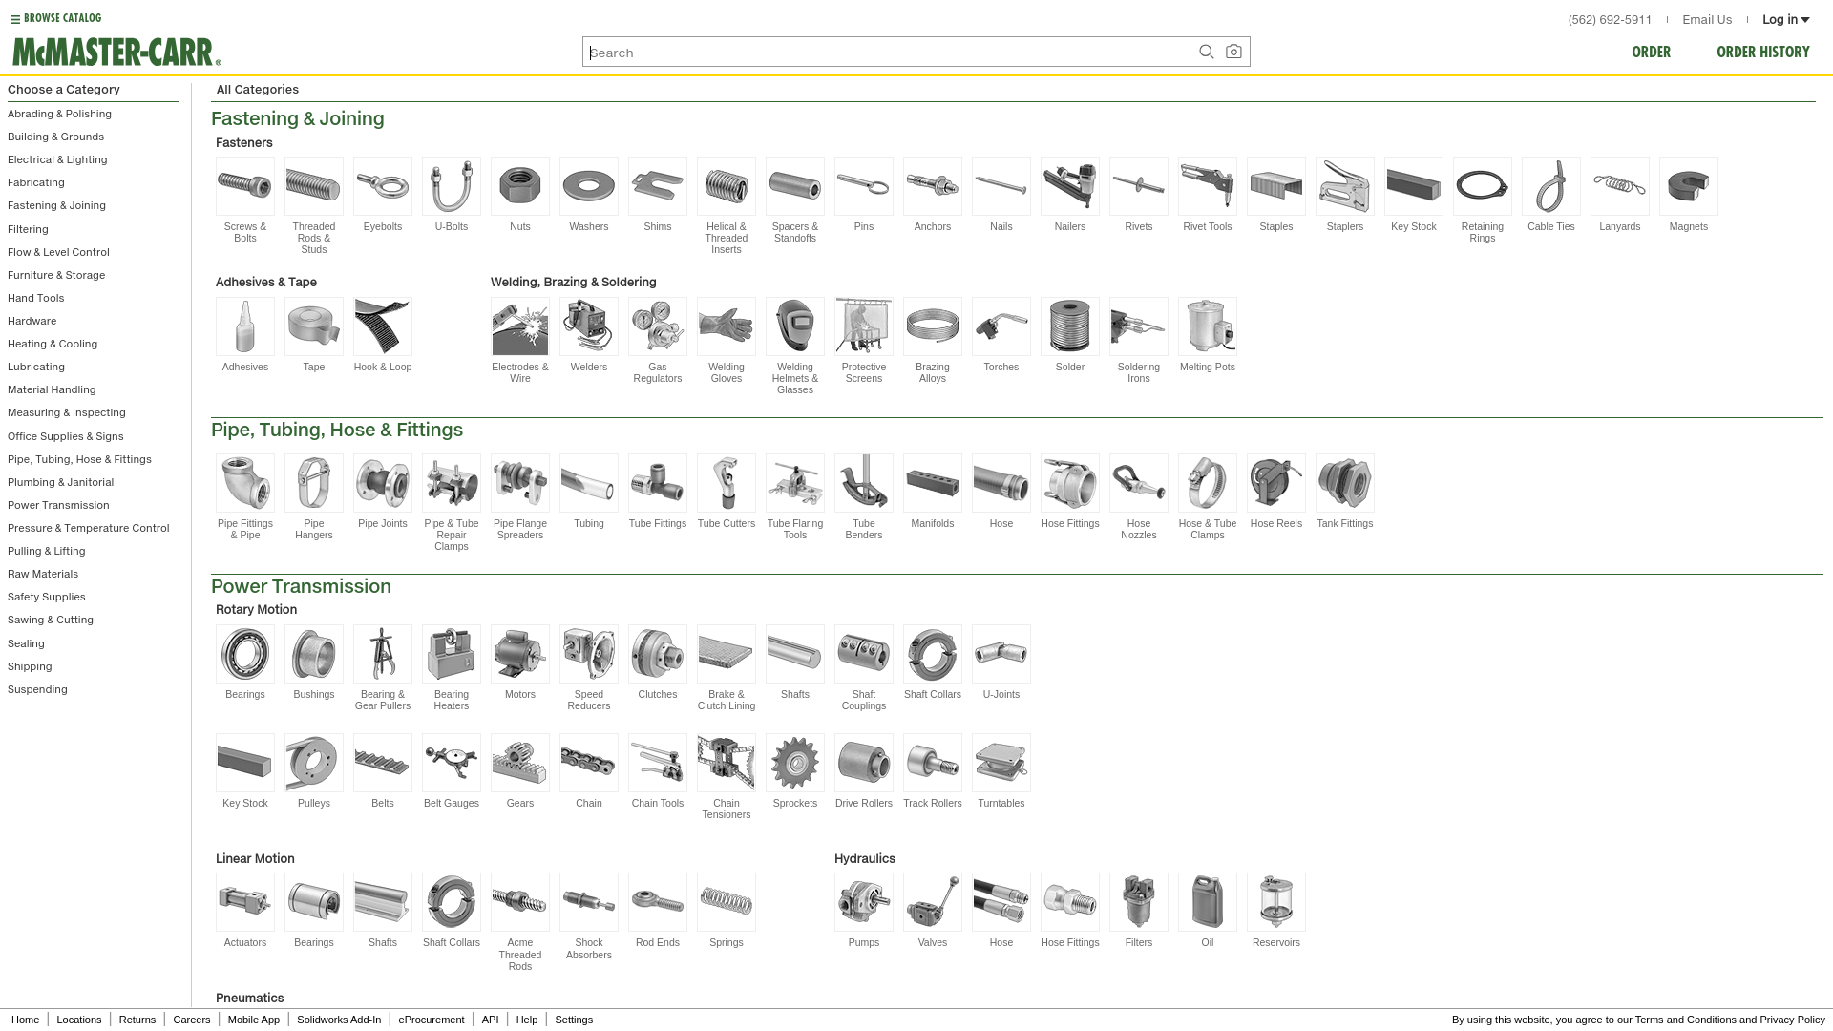This screenshot has height=1031, width=1833.
Task: Open Pipe, Tubing, Hose & Fittings heading
Action: click(337, 430)
